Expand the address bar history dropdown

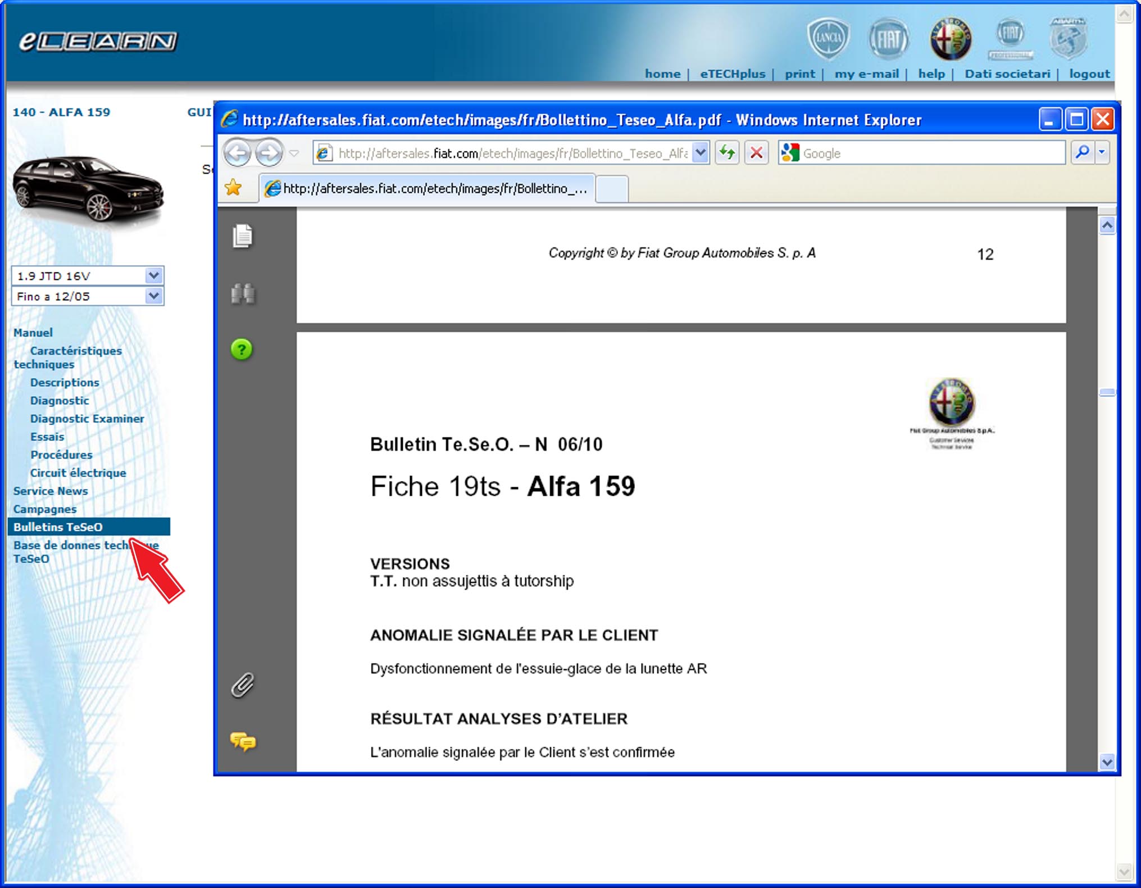tap(699, 153)
